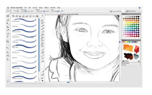This screenshot has height=95, width=152.
Task: Select the Eraser tool below the Brush tool
Action: 8,20
